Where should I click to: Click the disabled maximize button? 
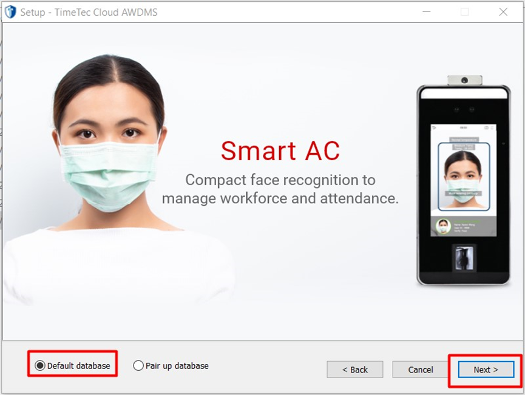point(464,12)
